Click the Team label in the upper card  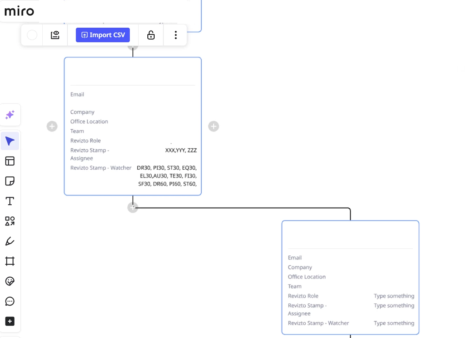[77, 131]
